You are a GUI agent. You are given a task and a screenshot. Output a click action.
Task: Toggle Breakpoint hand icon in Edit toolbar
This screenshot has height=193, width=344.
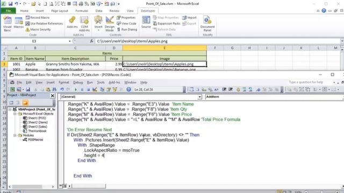(x=238, y=90)
